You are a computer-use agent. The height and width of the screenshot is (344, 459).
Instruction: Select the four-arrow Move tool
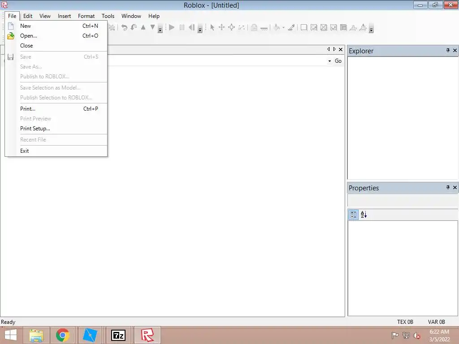click(x=221, y=27)
